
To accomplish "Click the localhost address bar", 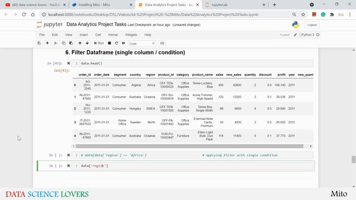I will [153, 14].
